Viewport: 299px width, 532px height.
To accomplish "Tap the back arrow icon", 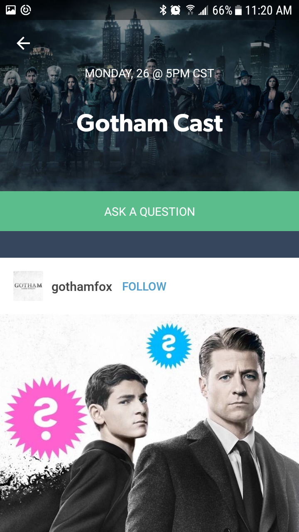I will click(23, 43).
